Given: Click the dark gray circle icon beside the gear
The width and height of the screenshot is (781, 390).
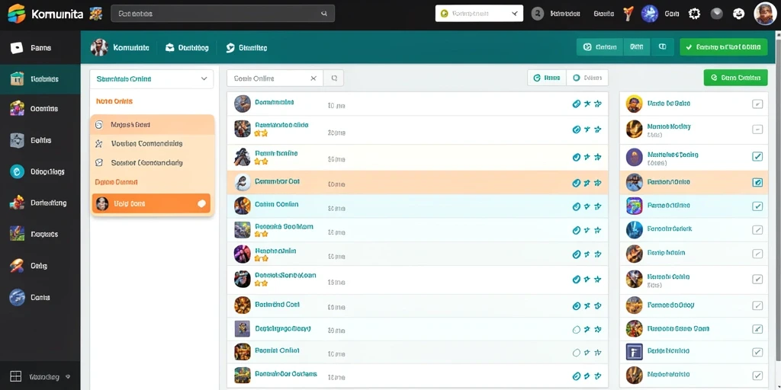Looking at the screenshot, I should 717,14.
